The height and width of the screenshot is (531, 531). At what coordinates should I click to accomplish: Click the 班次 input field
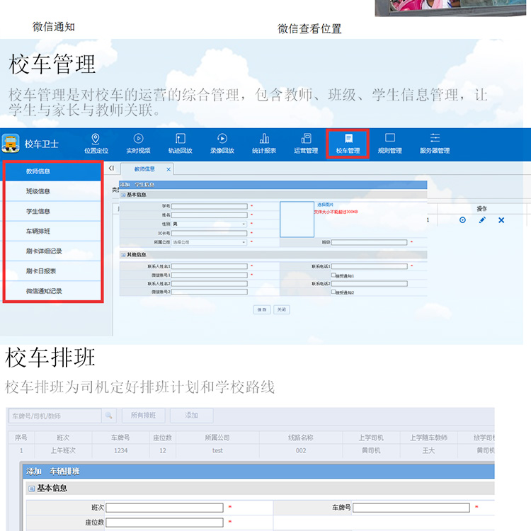(165, 508)
